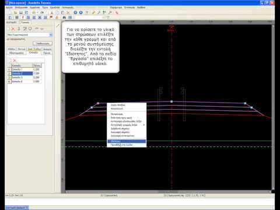The width and height of the screenshot is (280, 210).
Task: Click the yellow pencil edit tool icon
Action: 93,13
